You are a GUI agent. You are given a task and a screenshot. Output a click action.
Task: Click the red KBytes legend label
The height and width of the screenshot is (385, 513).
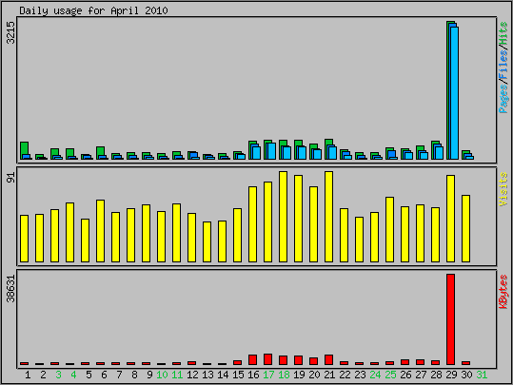click(503, 292)
